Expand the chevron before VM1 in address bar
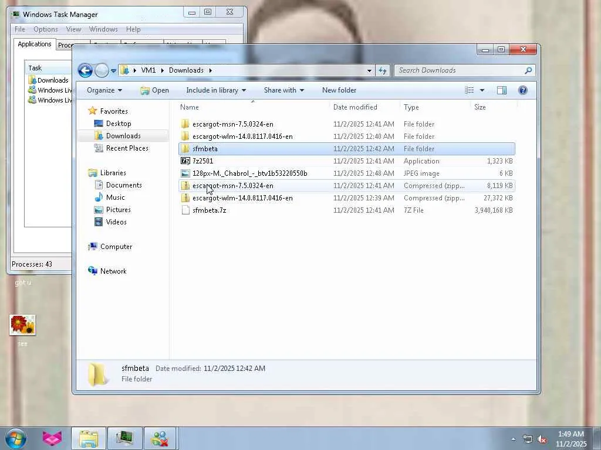This screenshot has height=450, width=601. click(134, 70)
